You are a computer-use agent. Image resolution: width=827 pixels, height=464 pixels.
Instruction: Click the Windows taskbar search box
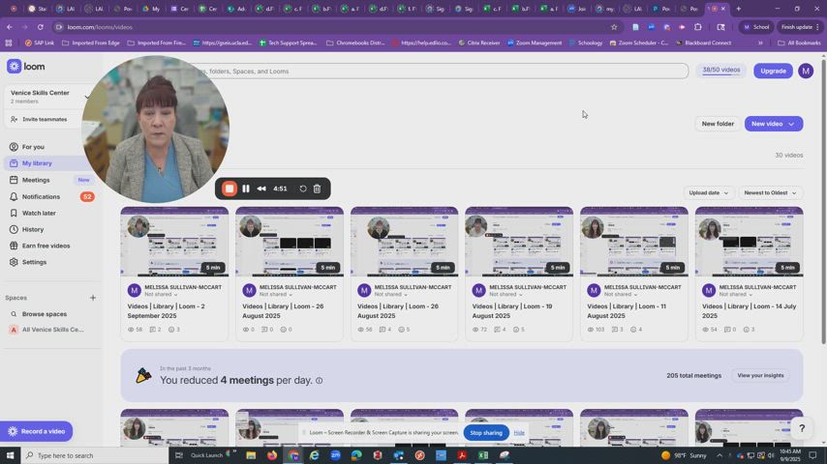pyautogui.click(x=95, y=455)
